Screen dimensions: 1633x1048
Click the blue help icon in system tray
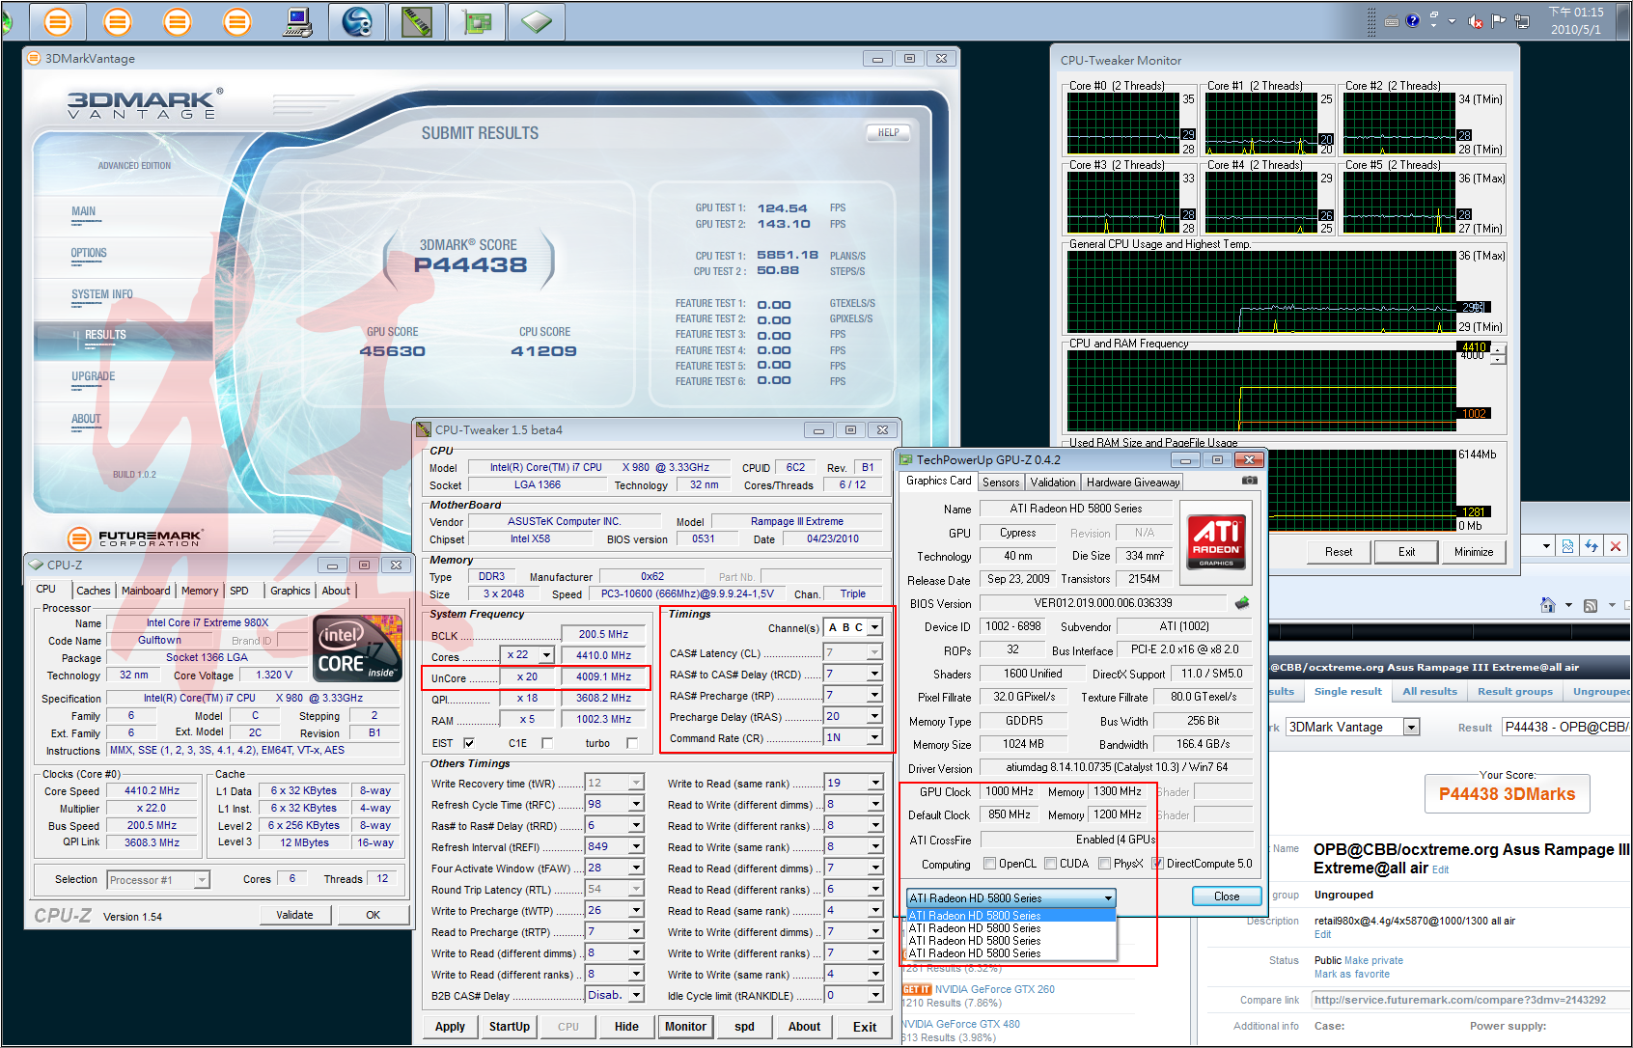tap(1413, 20)
